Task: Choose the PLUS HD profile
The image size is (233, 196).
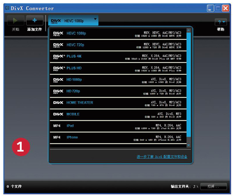Action: coord(118,68)
